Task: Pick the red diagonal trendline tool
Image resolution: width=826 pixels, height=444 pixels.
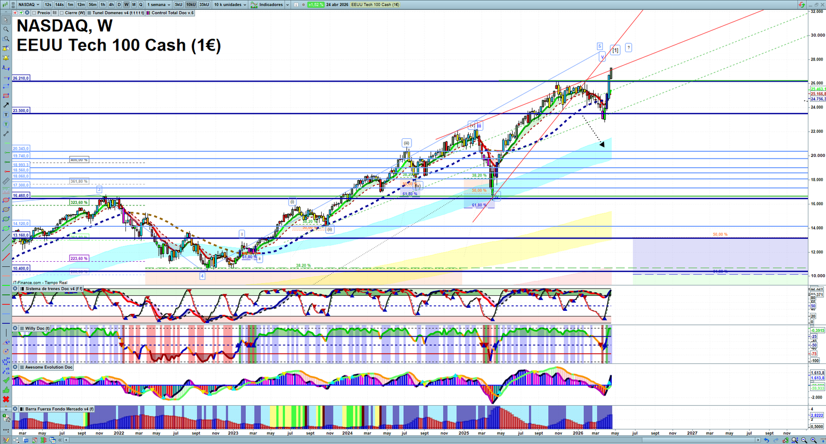Action: point(6,257)
